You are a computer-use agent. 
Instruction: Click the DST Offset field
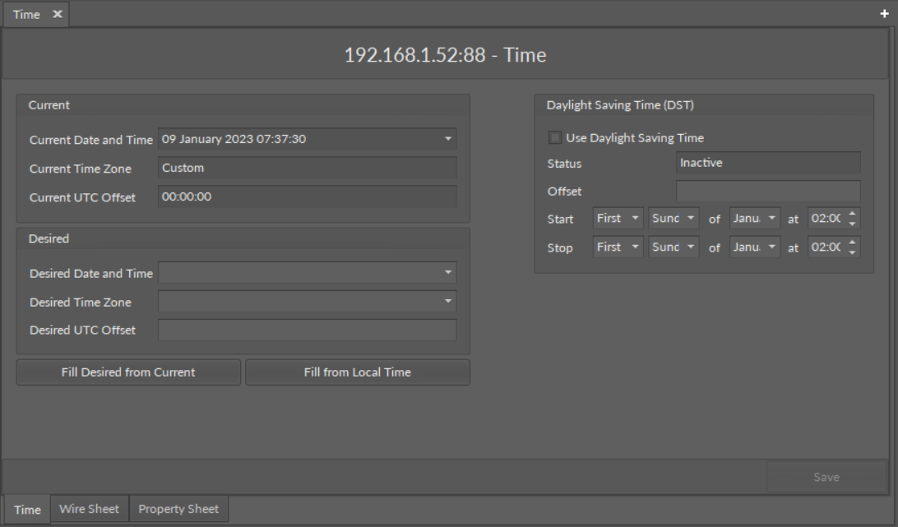767,191
